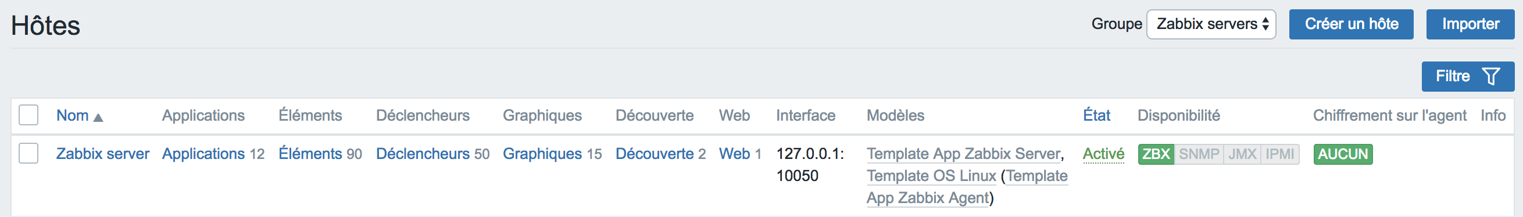1523x217 pixels.
Task: Sort hosts by État column
Action: point(1096,115)
